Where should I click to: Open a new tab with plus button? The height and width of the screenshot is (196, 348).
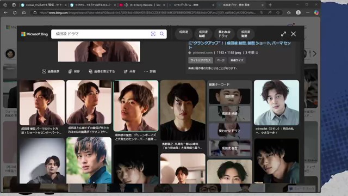tap(270, 5)
